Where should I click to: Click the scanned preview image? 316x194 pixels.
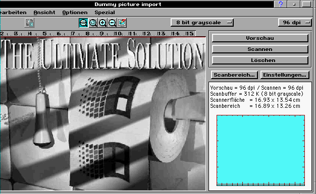[x=103, y=114]
